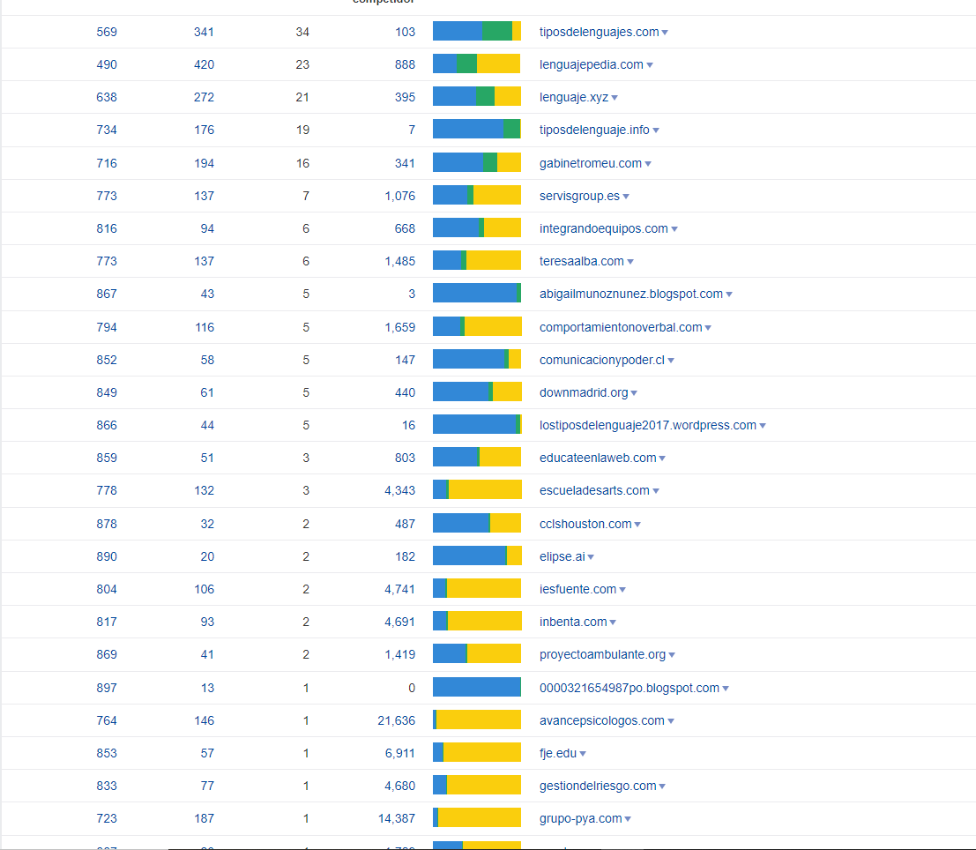Viewport: 976px width, 850px height.
Task: Click the inbenta.com domain link
Action: (573, 622)
